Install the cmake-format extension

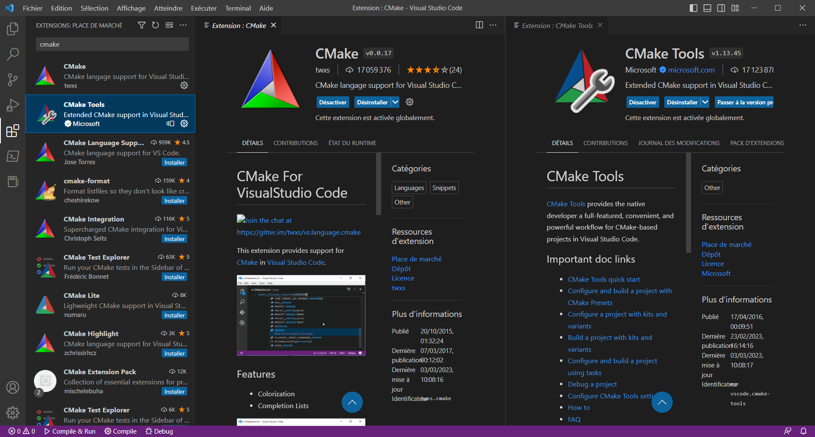(x=174, y=201)
